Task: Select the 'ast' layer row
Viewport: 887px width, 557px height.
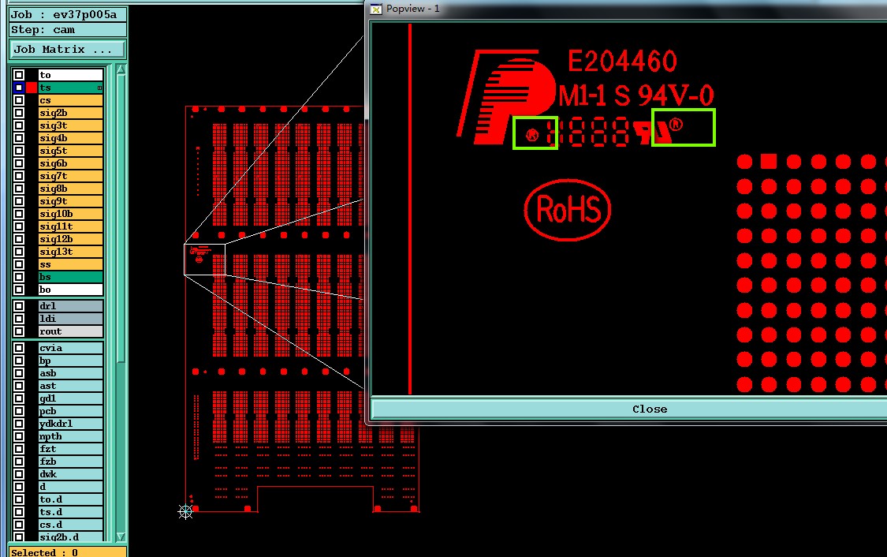Action: [71, 386]
